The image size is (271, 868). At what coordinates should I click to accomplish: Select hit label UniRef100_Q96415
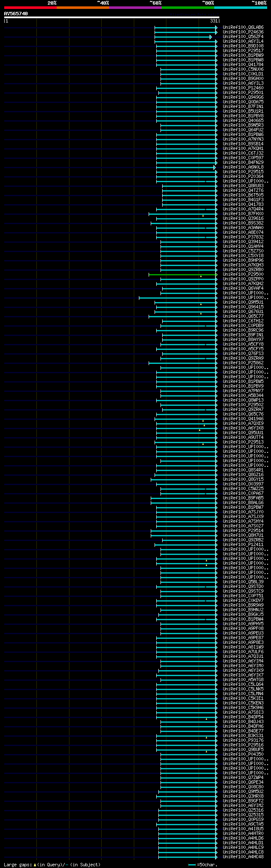(x=243, y=307)
